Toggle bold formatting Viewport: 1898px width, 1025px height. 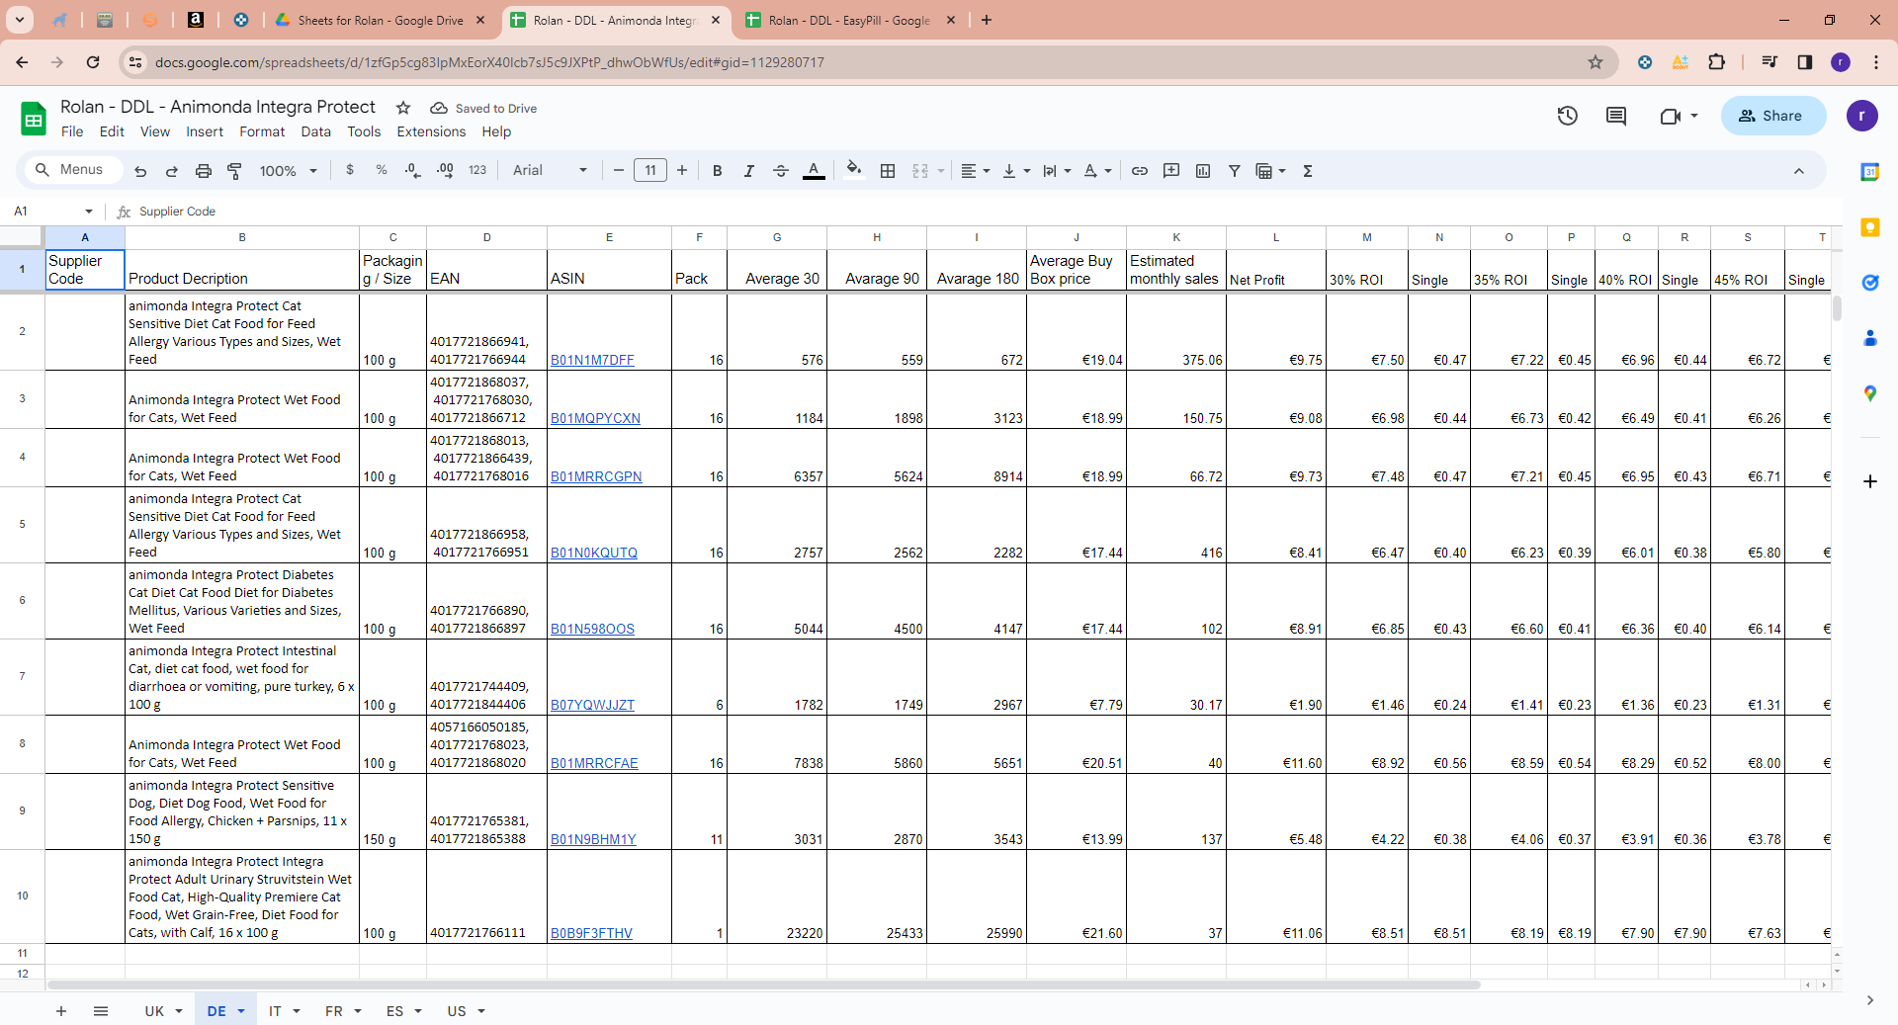(718, 171)
